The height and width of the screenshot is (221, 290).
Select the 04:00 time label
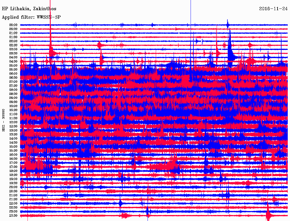click(x=13, y=58)
